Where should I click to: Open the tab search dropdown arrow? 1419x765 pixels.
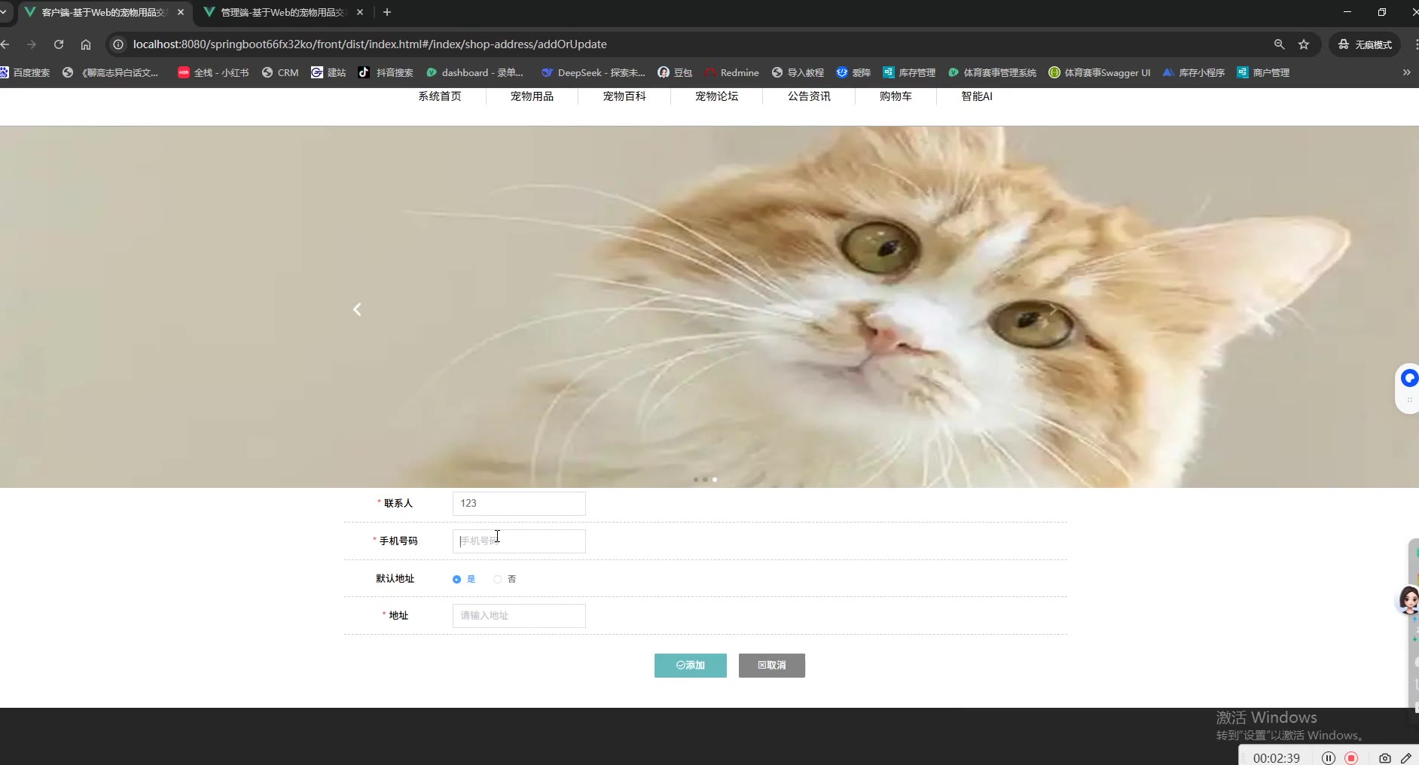coord(4,12)
